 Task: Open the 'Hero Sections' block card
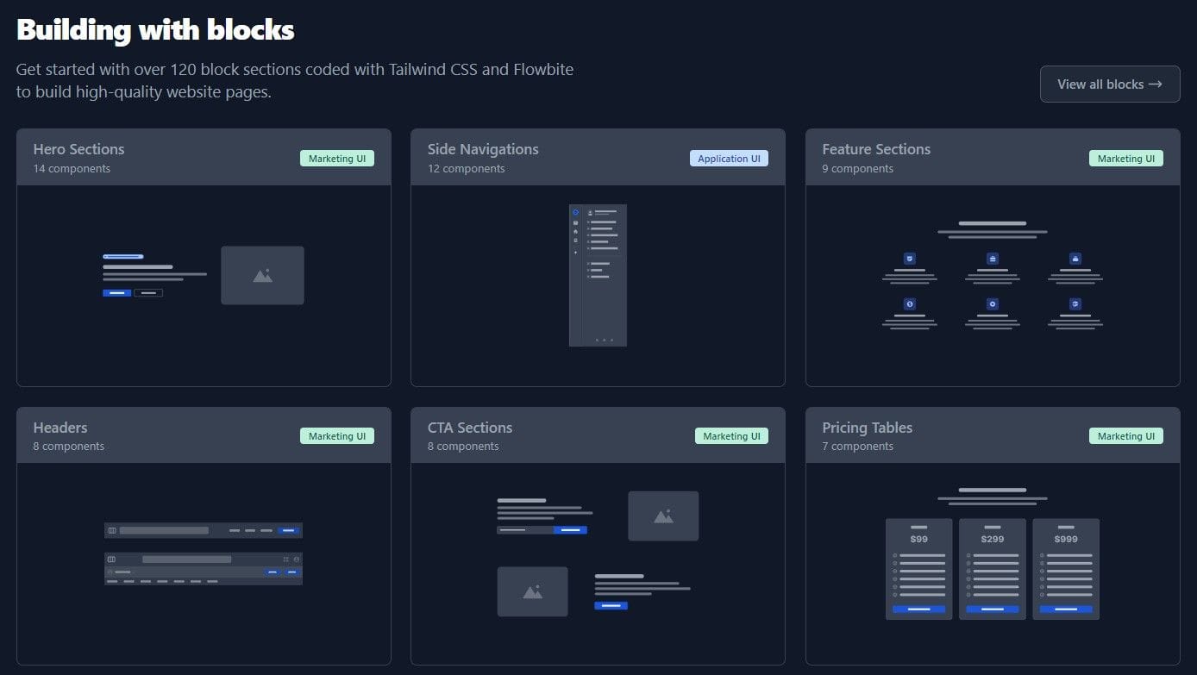[204, 257]
